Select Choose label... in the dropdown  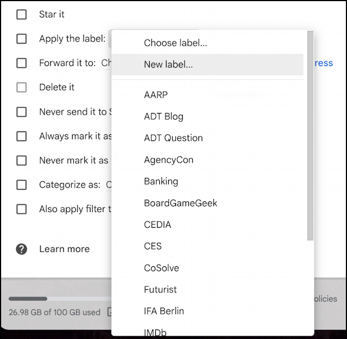[207, 43]
